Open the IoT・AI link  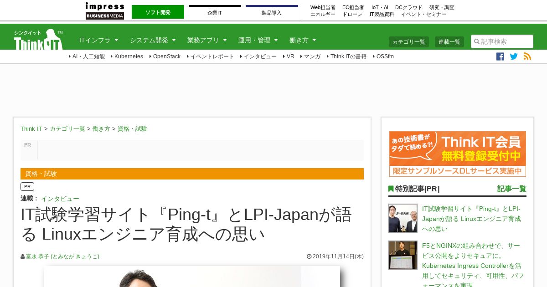[380, 7]
